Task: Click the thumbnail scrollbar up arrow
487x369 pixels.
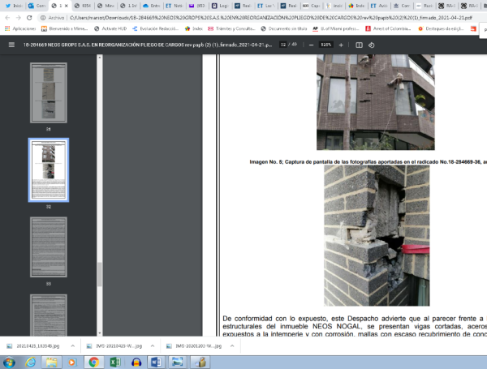Action: coord(99,58)
